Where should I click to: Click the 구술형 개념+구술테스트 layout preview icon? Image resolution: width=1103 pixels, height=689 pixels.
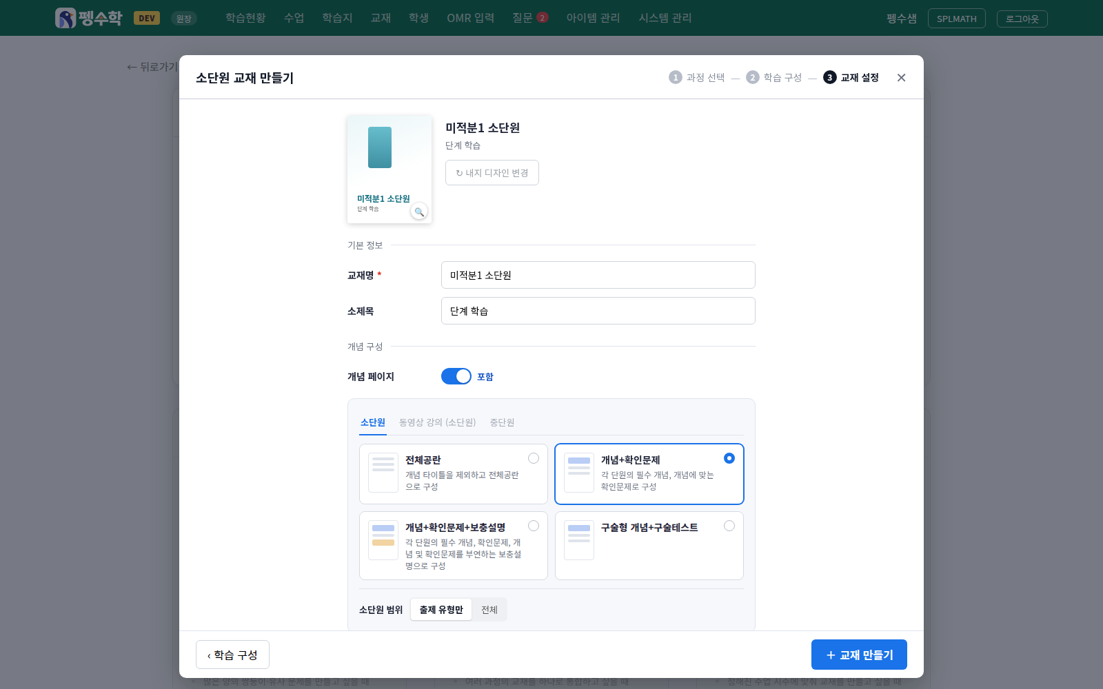(579, 540)
